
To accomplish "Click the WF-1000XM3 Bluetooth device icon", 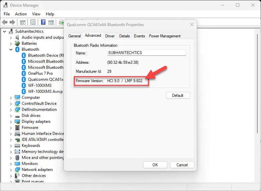I will (24, 85).
